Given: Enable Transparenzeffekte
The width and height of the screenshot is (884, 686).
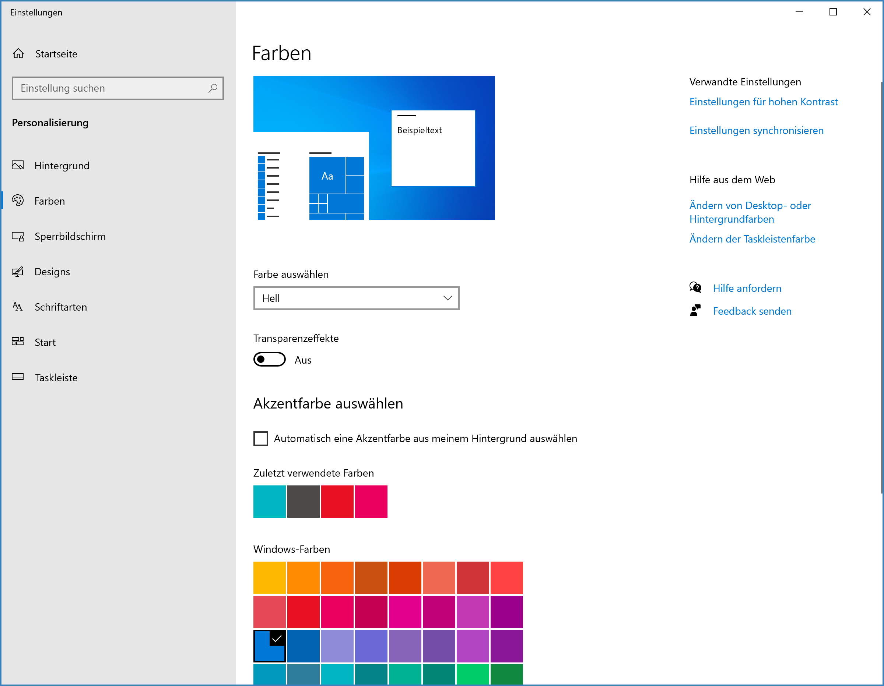Looking at the screenshot, I should [269, 359].
